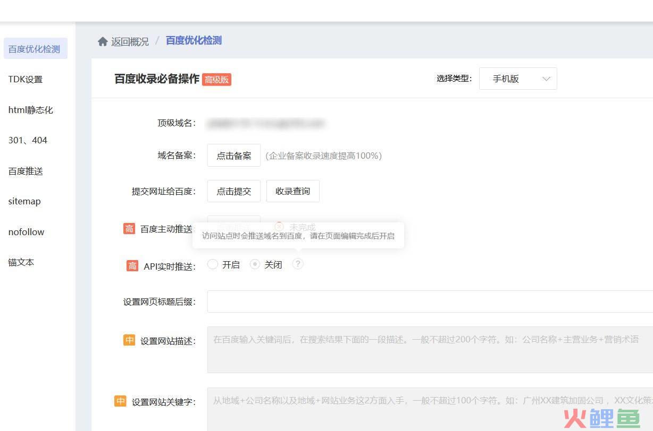Click the 选择类型 label

click(454, 79)
